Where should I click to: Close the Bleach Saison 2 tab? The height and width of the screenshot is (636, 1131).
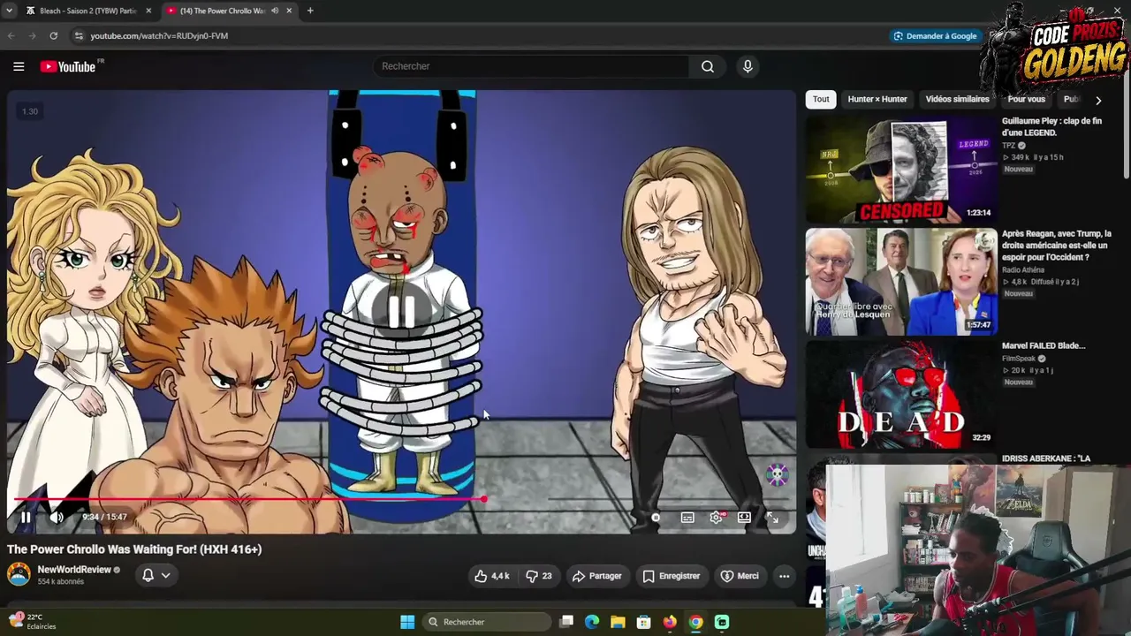click(x=148, y=11)
